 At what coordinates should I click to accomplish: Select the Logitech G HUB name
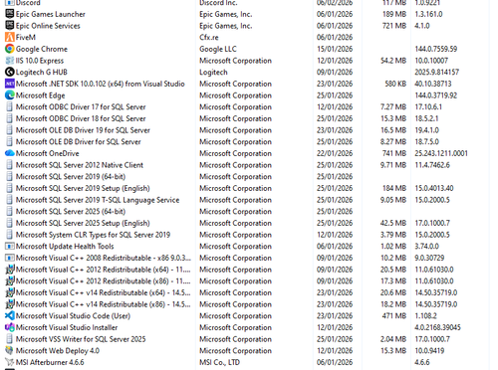tap(42, 73)
